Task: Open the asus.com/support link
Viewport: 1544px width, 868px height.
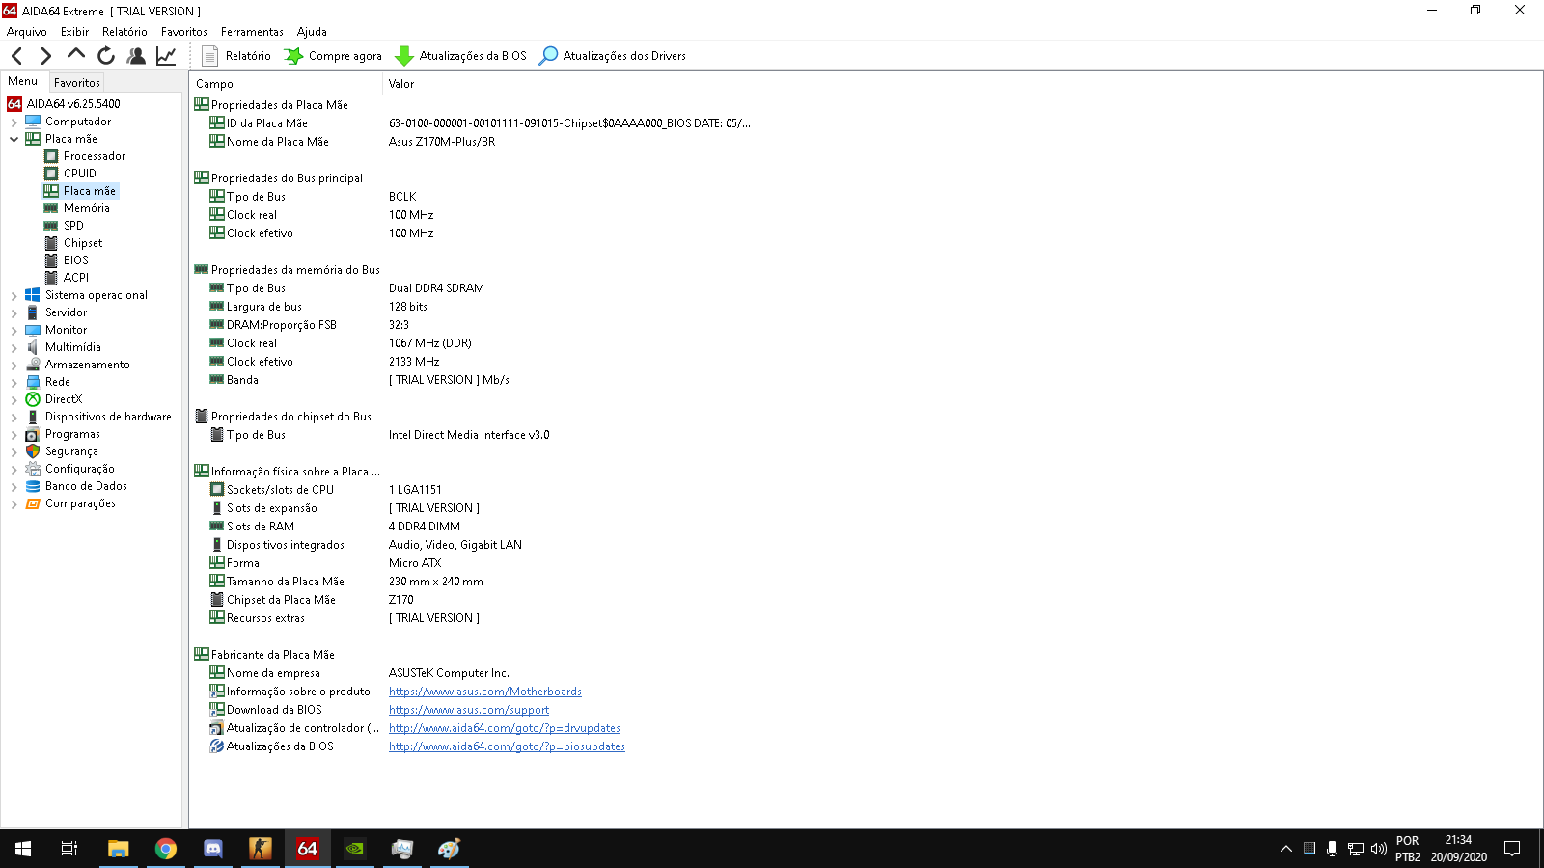Action: pos(469,710)
